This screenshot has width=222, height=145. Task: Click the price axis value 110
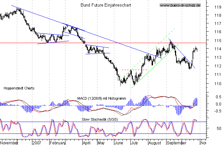218,84
